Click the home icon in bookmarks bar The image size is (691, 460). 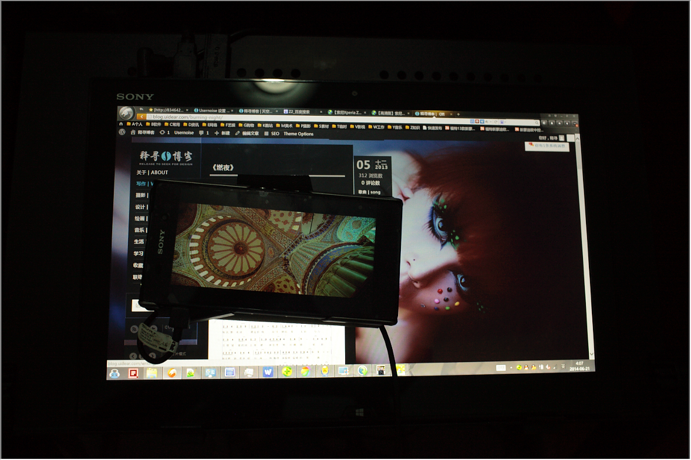click(x=122, y=124)
